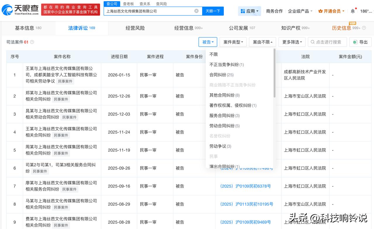Open the 费某 contract dispute case name
374x229 pixels.
coord(61,222)
